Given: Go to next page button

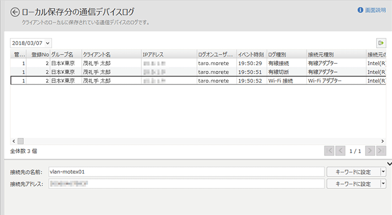Looking at the screenshot, I should point(370,151).
